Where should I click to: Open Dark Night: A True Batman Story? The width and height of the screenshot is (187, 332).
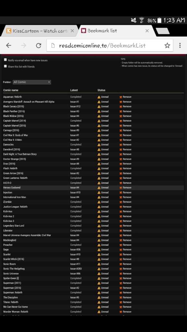click(x=20, y=154)
